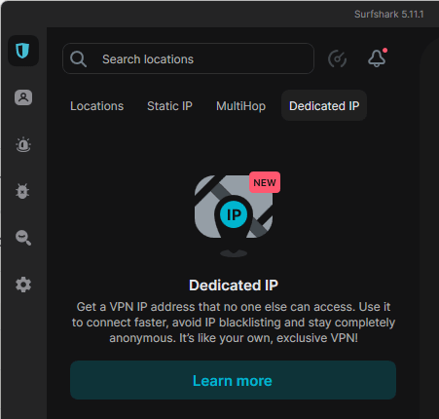Open Settings gear icon in sidebar
Viewport: 439px width, 419px height.
click(23, 285)
